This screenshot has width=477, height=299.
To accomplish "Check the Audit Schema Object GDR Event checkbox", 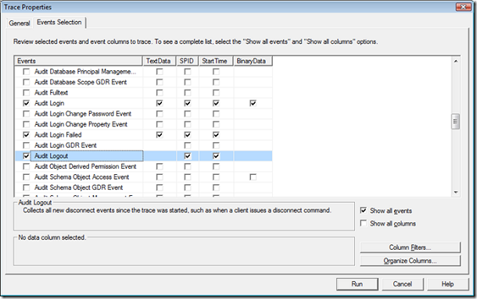I will pos(27,187).
